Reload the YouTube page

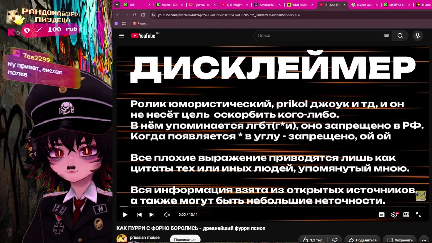(x=135, y=15)
